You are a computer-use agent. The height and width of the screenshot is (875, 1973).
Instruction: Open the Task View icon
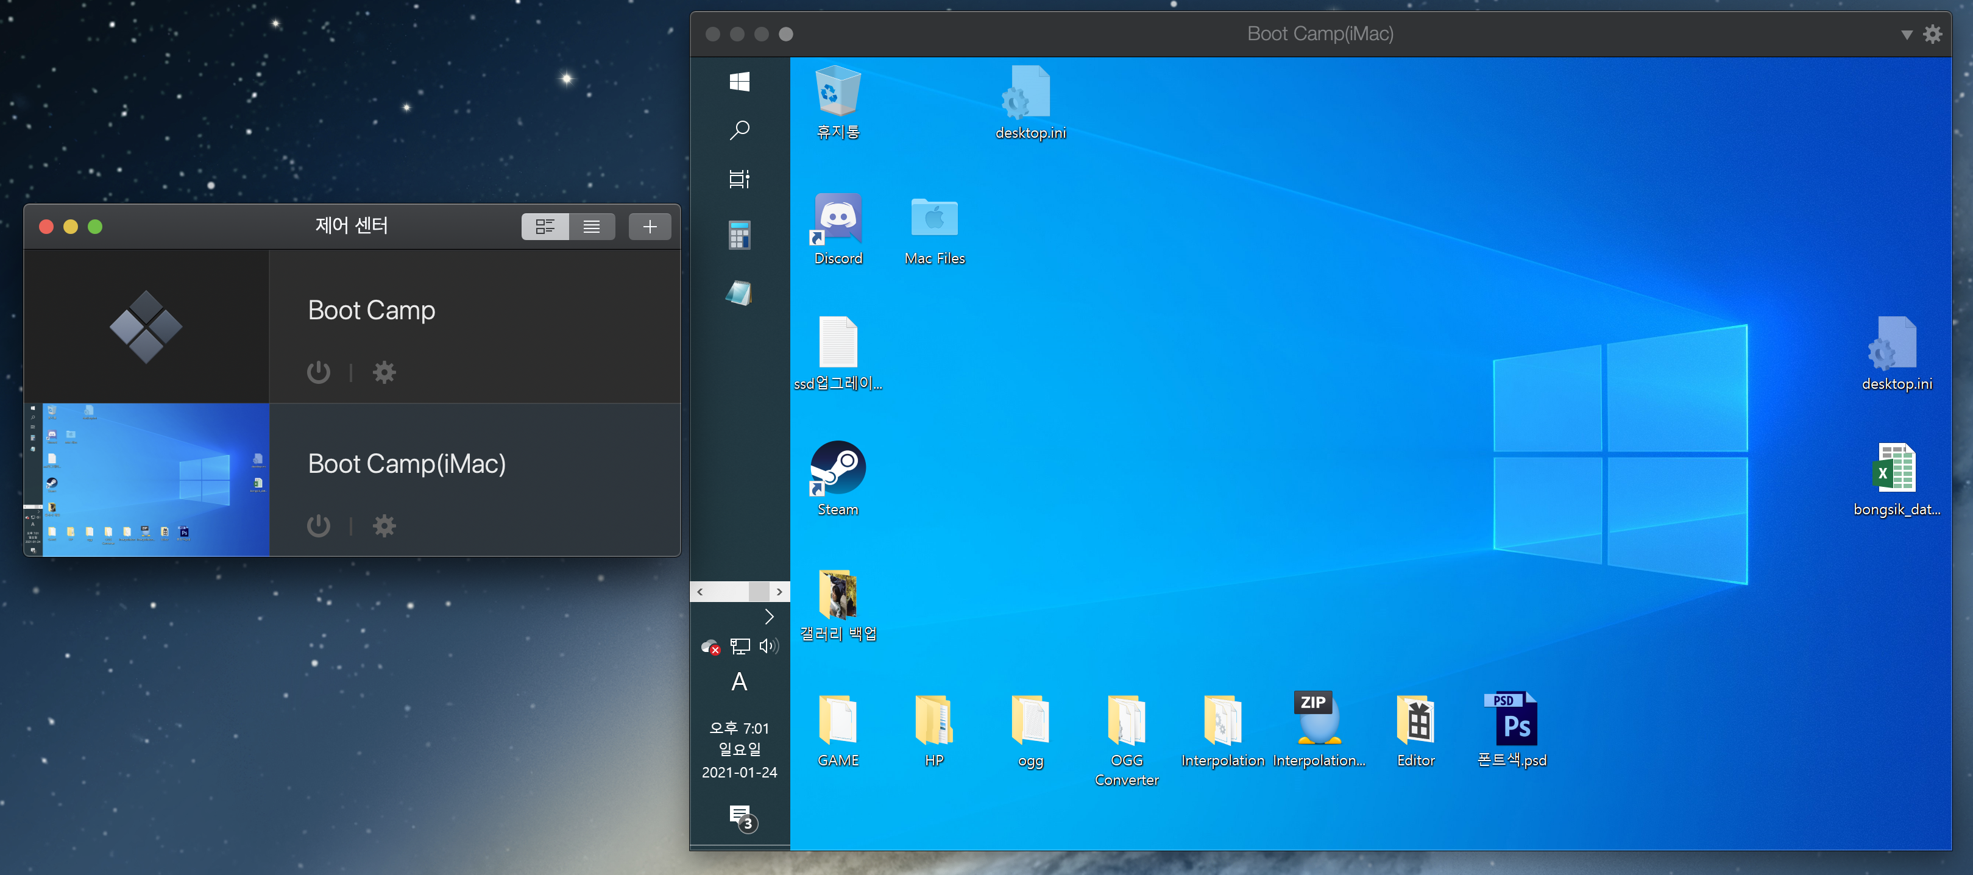point(739,179)
